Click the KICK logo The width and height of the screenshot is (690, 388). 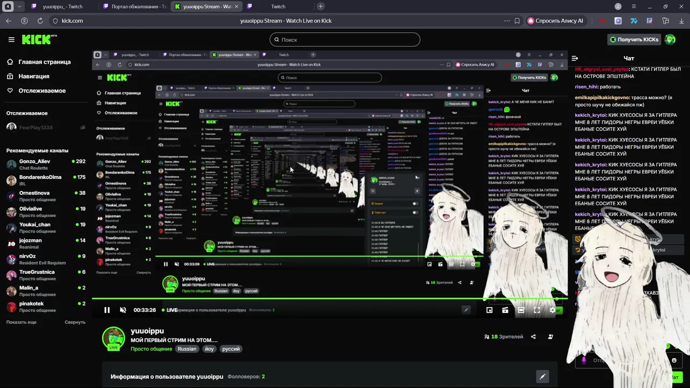(x=39, y=39)
